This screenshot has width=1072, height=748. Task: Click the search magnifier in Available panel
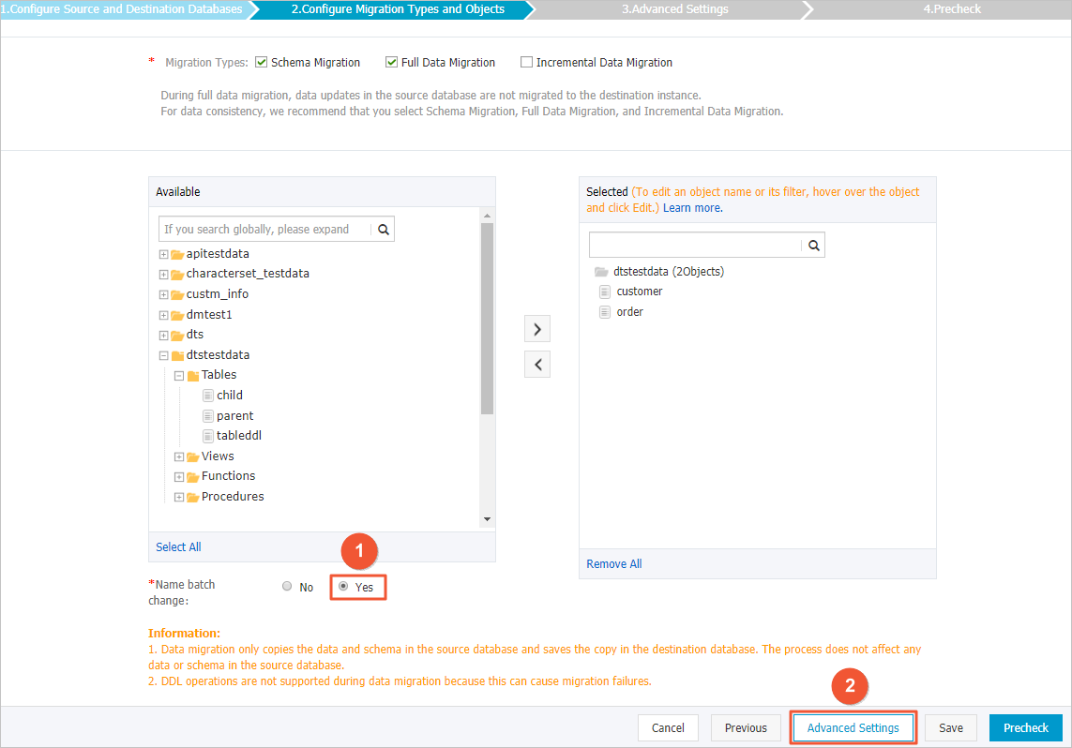pos(382,228)
